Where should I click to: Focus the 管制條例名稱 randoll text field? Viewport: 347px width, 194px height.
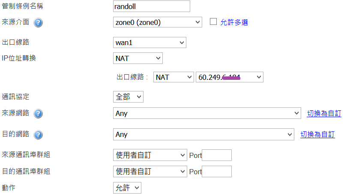tap(150, 6)
